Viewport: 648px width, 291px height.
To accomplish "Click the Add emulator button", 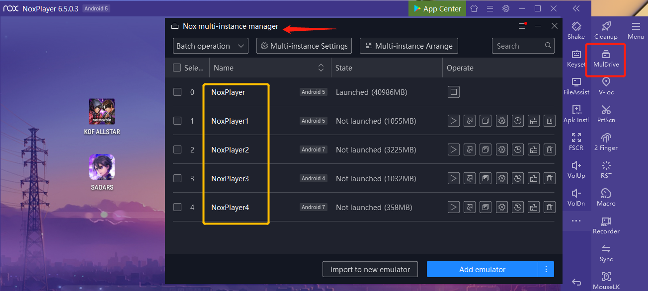I will (x=482, y=269).
